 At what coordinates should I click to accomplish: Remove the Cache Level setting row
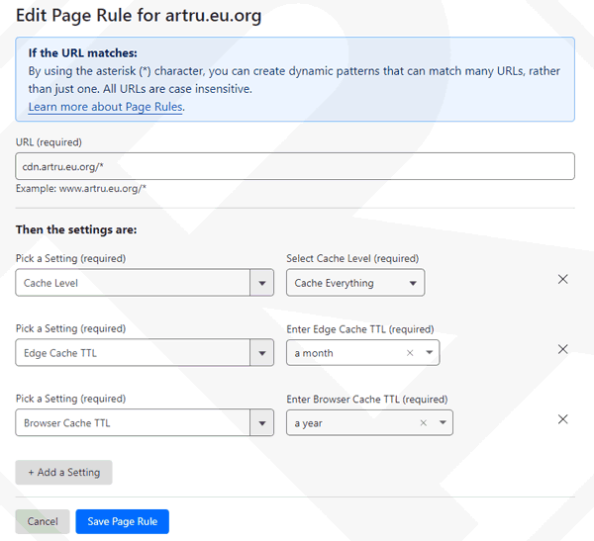pos(562,279)
